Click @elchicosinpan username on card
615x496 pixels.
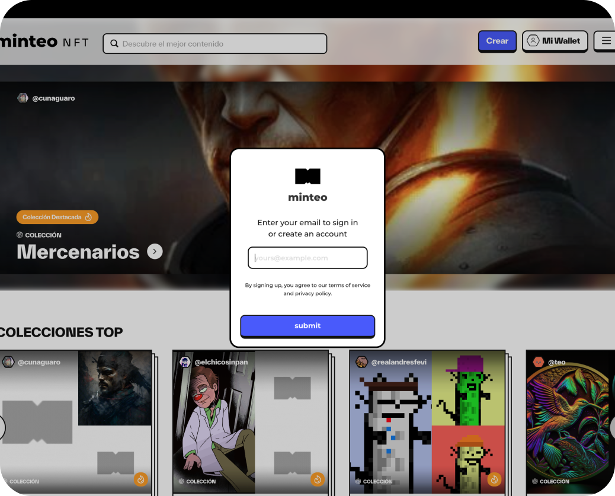click(x=221, y=362)
